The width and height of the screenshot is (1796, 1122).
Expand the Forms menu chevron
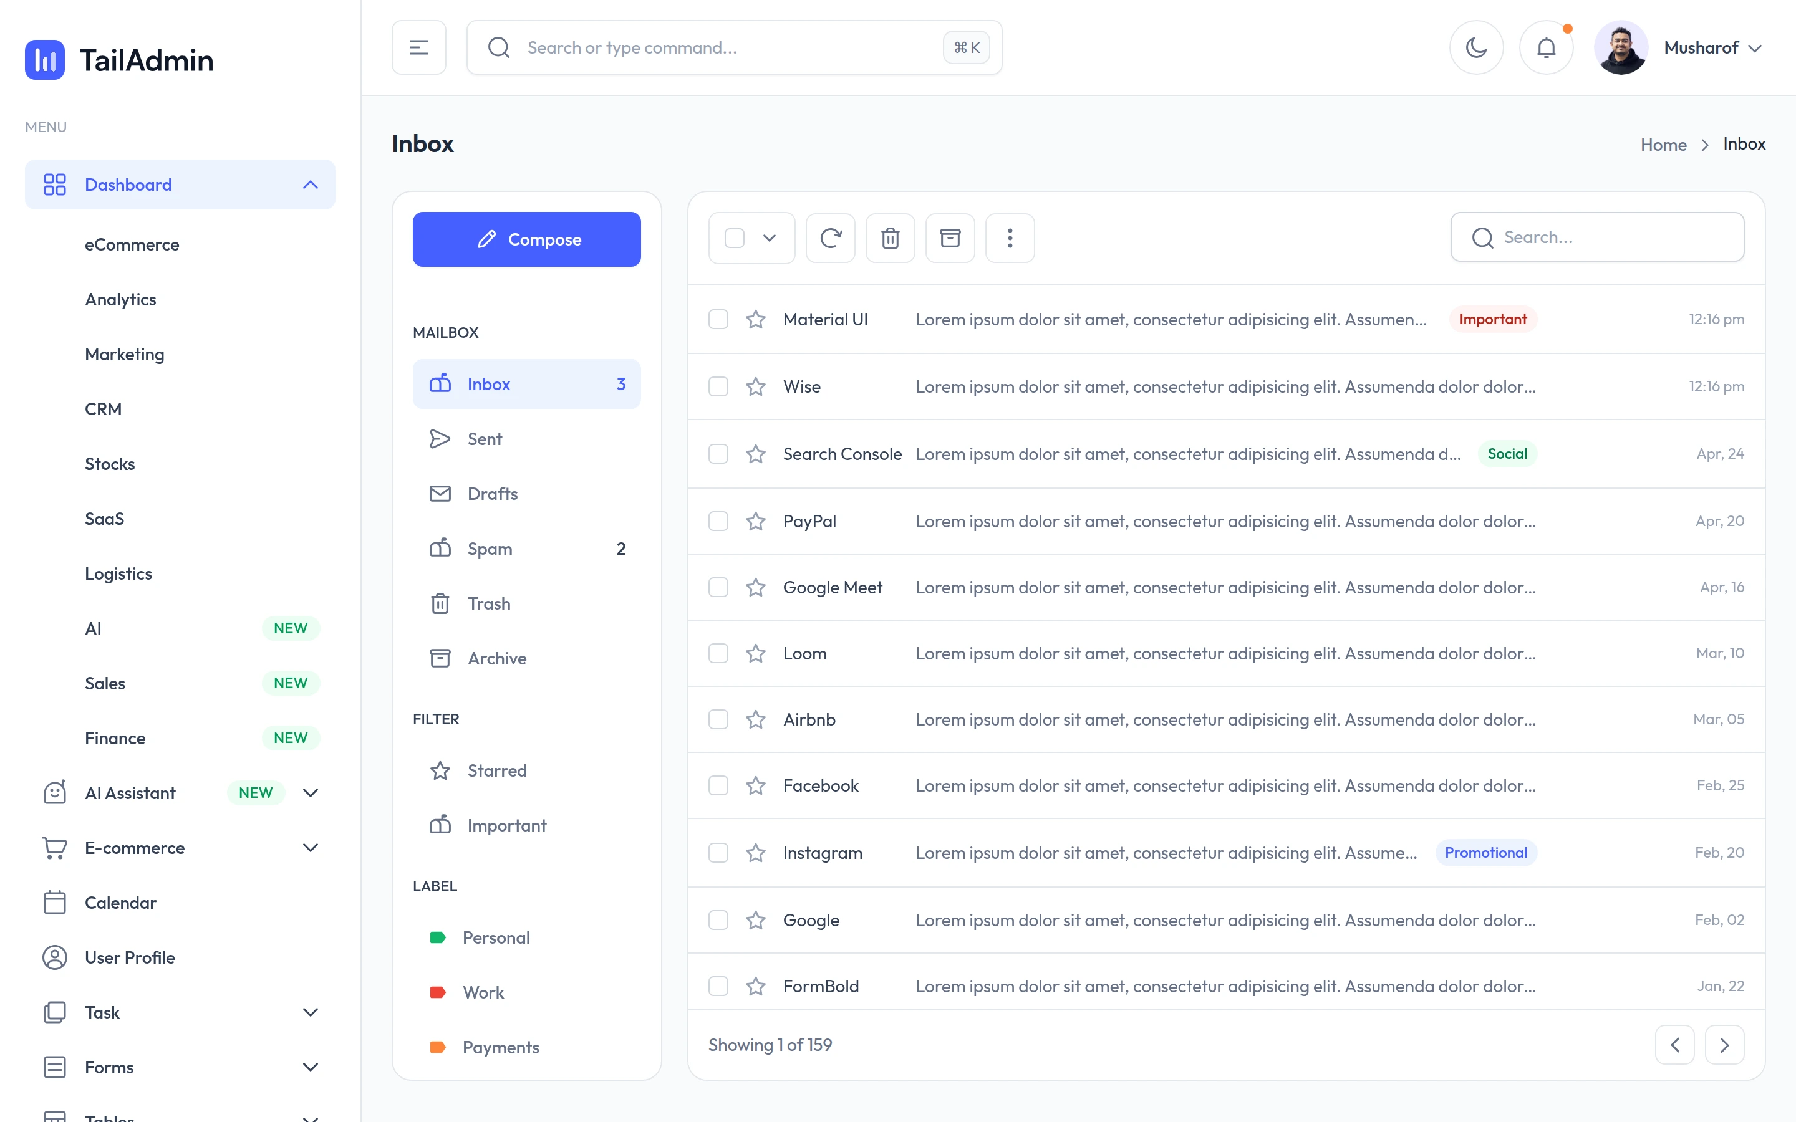pos(310,1067)
